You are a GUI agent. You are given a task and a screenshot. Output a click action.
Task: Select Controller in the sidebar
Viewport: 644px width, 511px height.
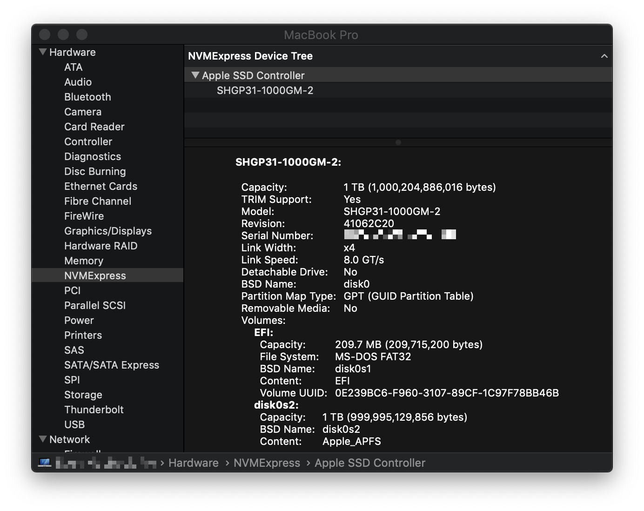[x=88, y=141]
